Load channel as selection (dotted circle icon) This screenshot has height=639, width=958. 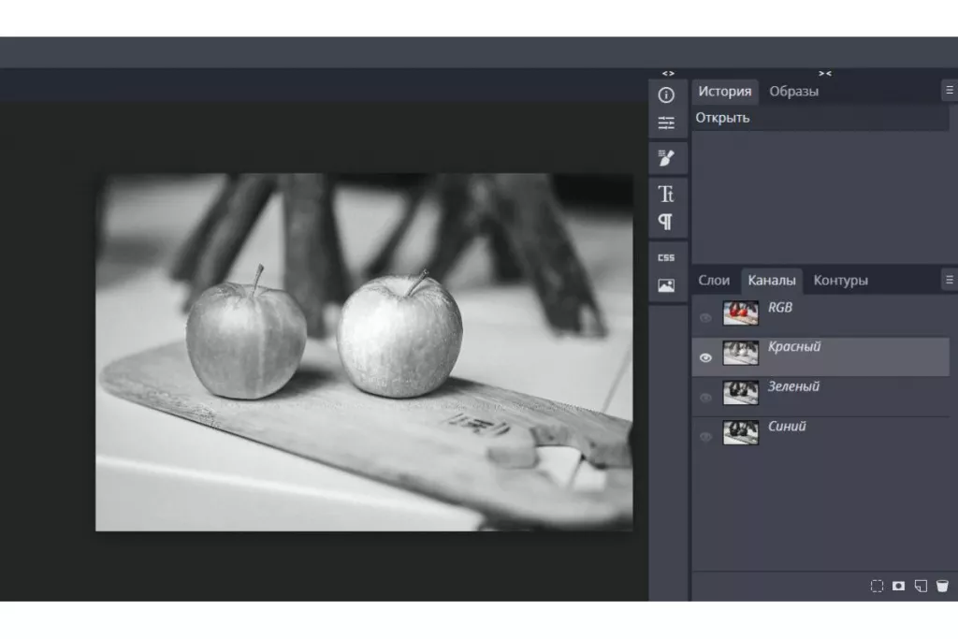pyautogui.click(x=877, y=587)
